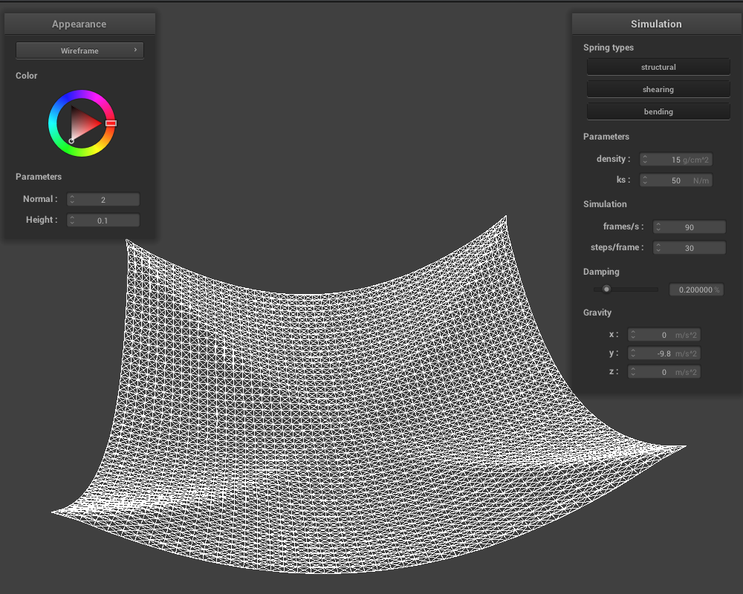Click the Simulation panel header
Screen dimensions: 743x594
pyautogui.click(x=657, y=23)
